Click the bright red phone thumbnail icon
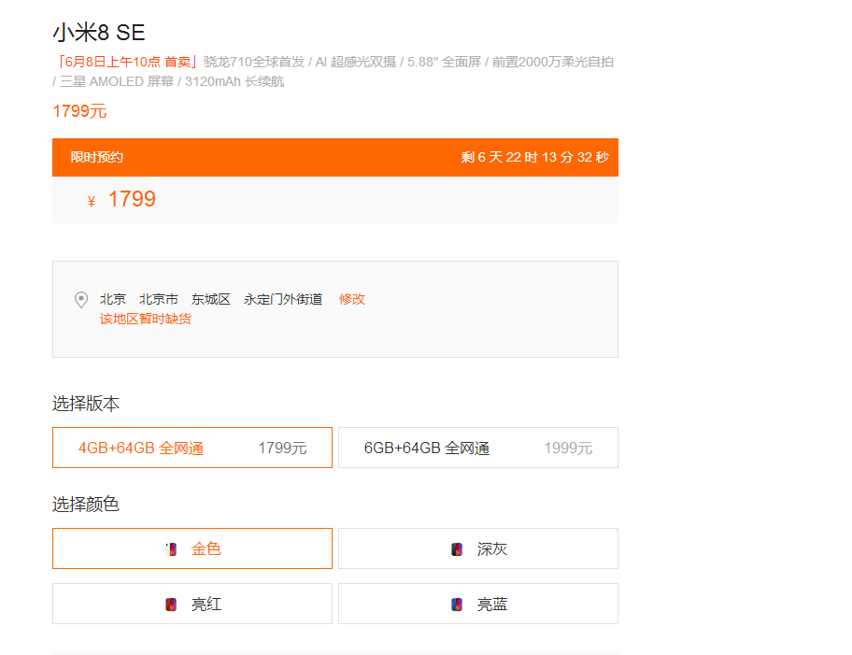The image size is (852, 655). (x=171, y=605)
